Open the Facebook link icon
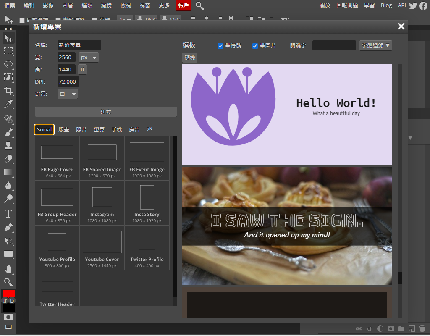 423,5
